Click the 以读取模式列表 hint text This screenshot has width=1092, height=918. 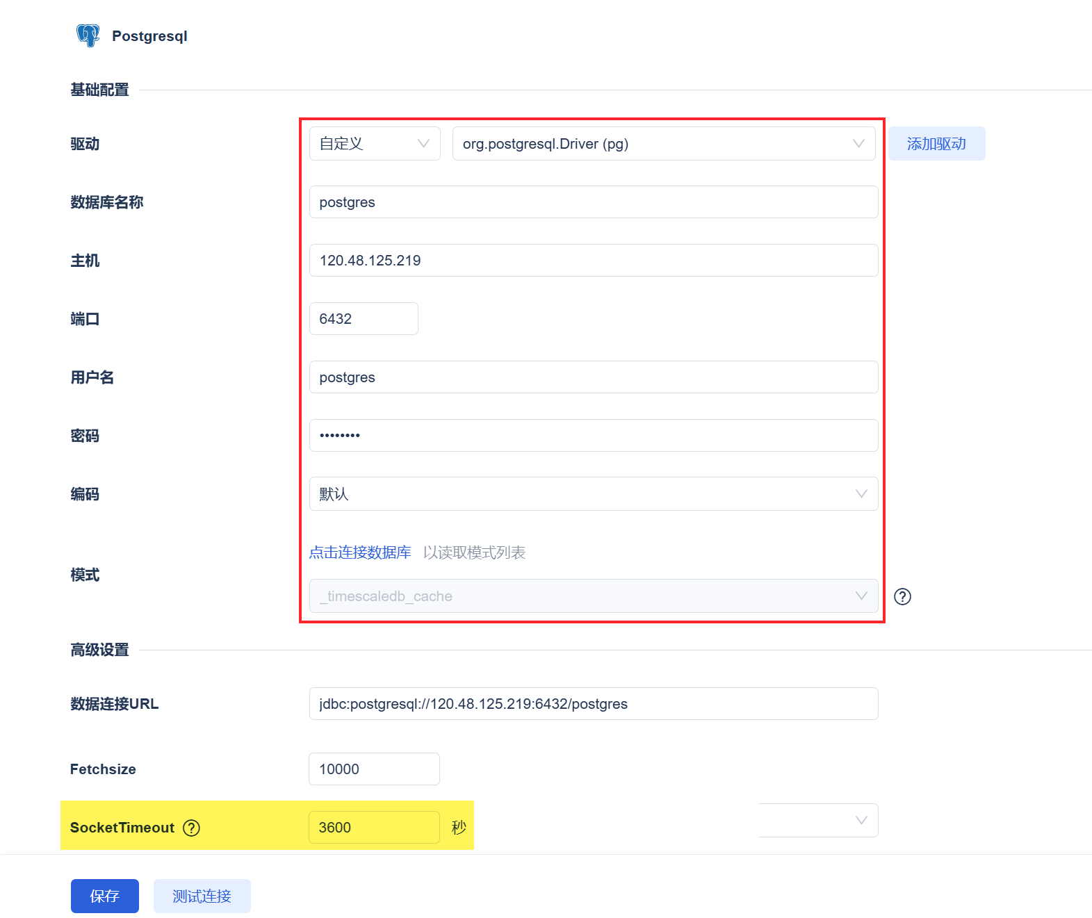(474, 552)
